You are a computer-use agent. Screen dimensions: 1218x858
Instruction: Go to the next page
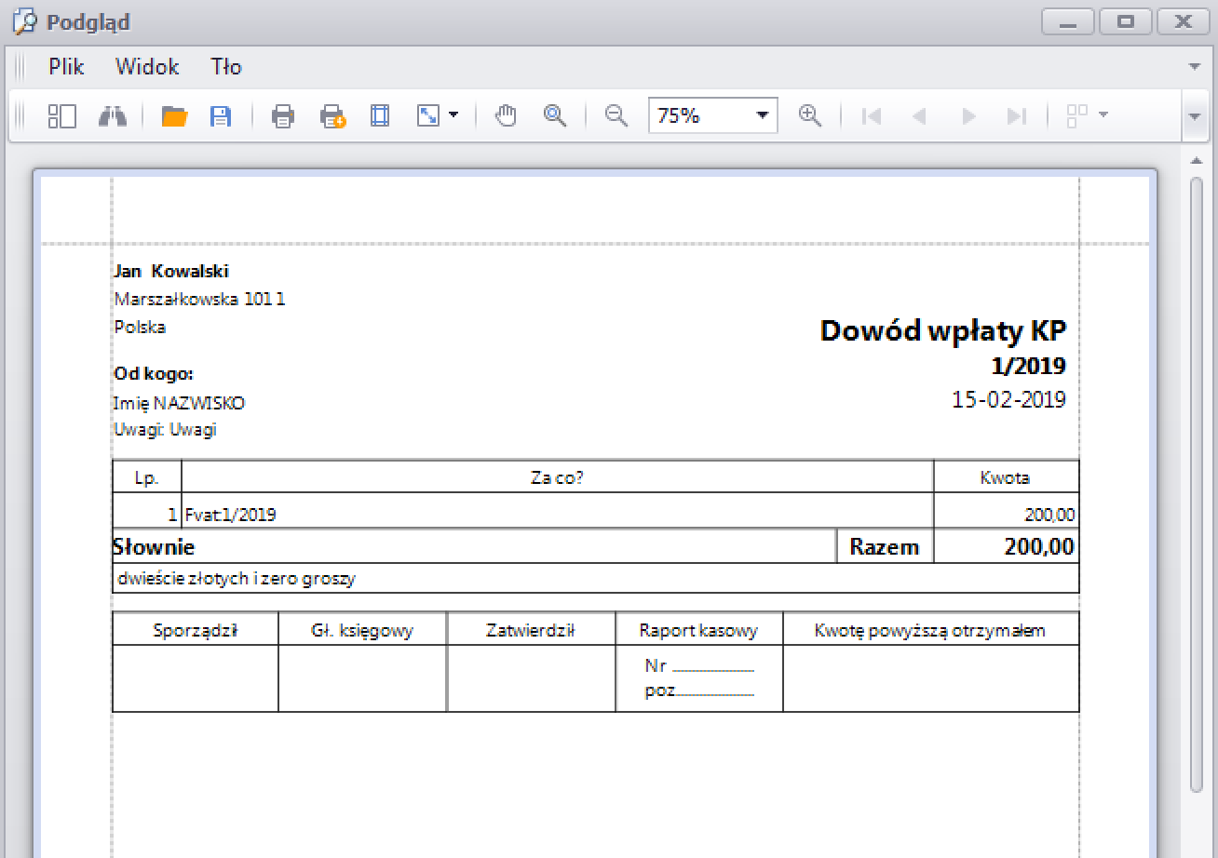pyautogui.click(x=968, y=116)
